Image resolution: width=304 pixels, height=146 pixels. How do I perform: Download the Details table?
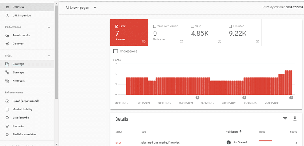pyautogui.click(x=295, y=118)
